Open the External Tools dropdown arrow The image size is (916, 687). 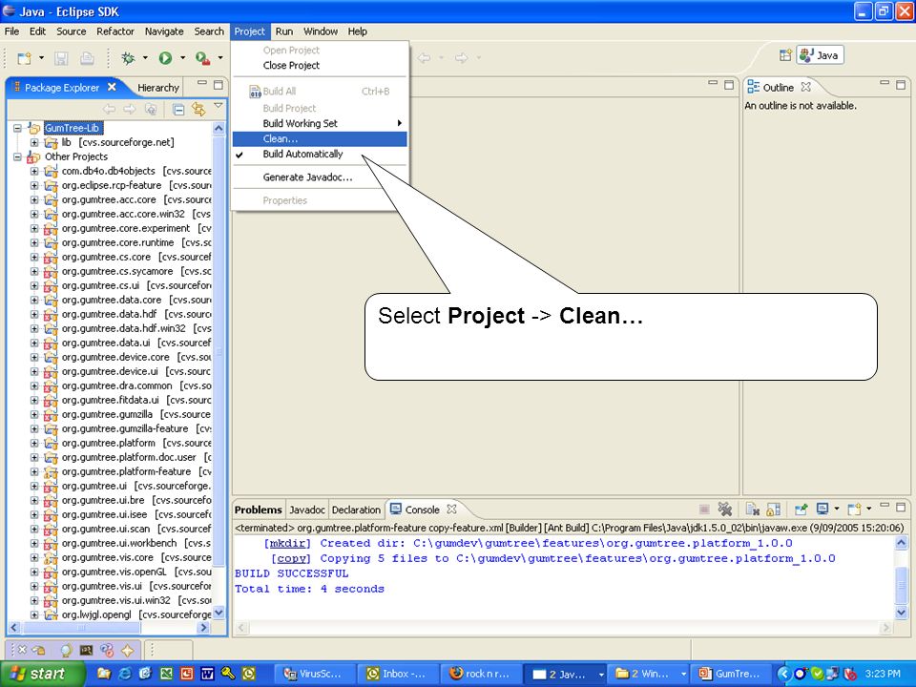click(220, 58)
